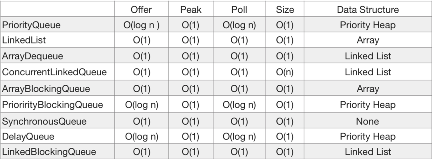Click the Poll column header
Screen dimensions: 432x159
pyautogui.click(x=239, y=10)
